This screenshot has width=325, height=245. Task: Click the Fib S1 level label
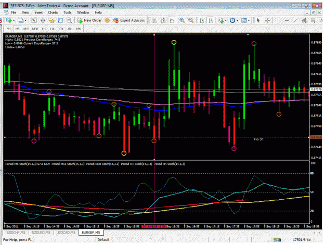(x=258, y=139)
